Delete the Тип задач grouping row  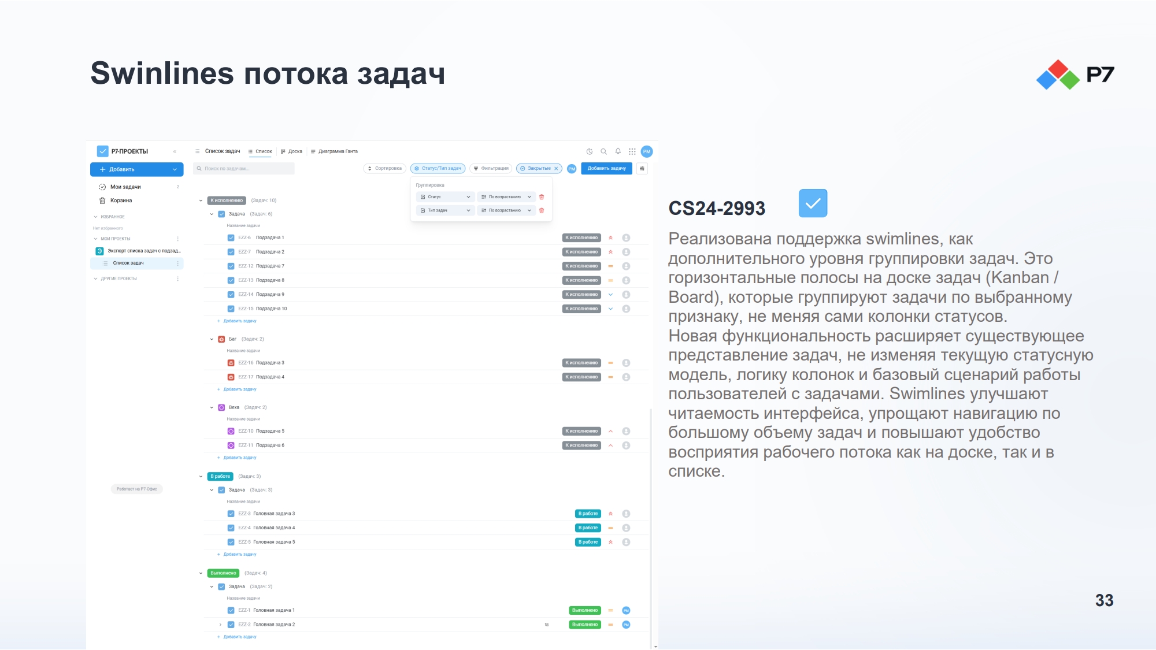(542, 210)
